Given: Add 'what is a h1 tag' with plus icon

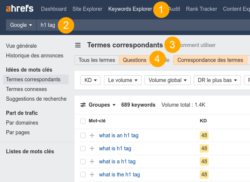Looking at the screenshot, I should (x=92, y=161).
